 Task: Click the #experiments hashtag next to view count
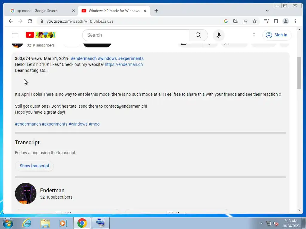[x=131, y=58]
